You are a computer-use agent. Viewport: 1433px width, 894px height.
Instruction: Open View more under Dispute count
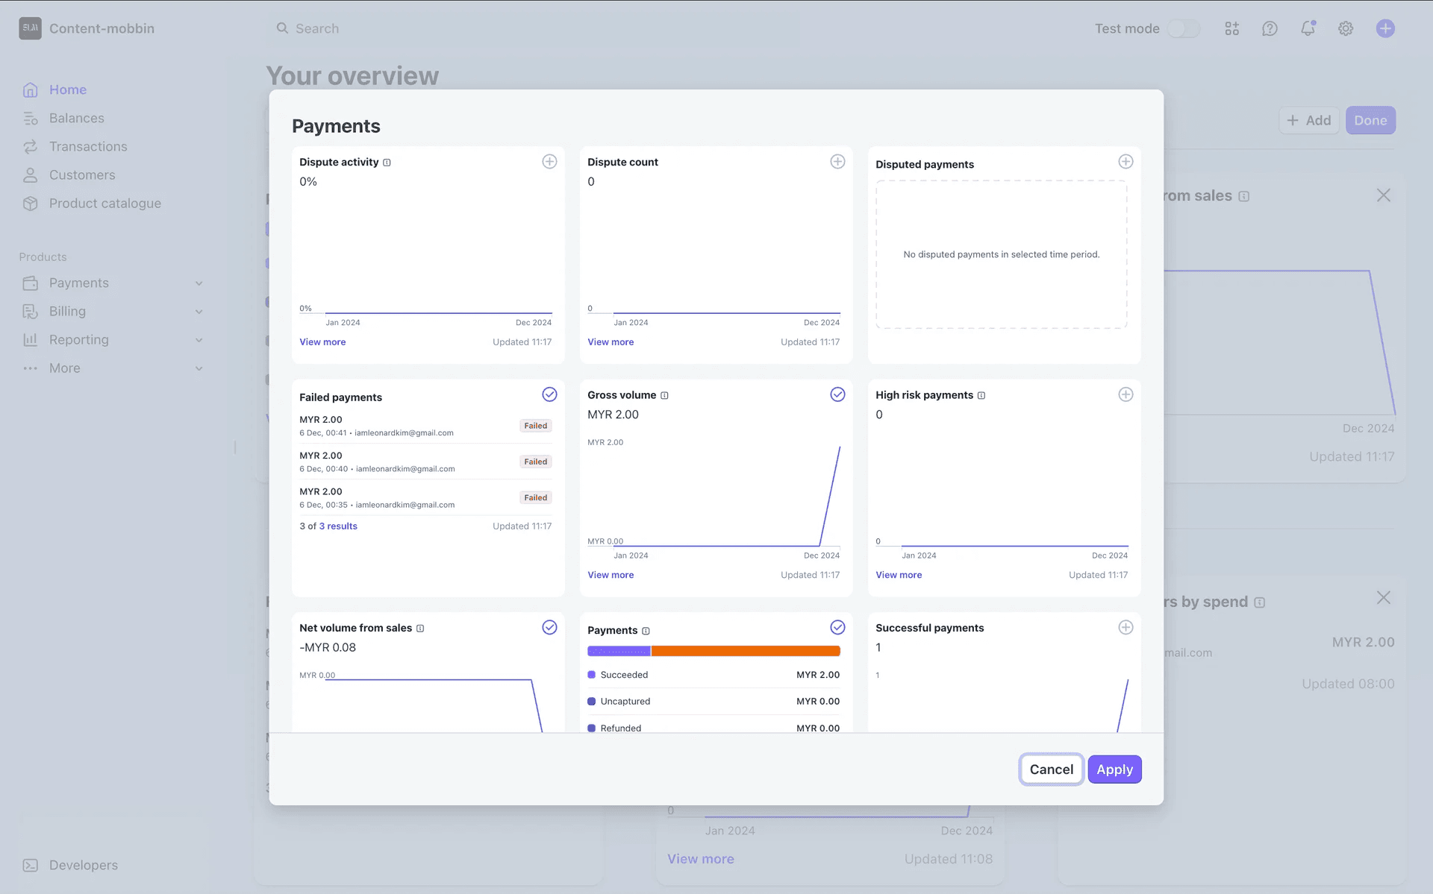(611, 341)
